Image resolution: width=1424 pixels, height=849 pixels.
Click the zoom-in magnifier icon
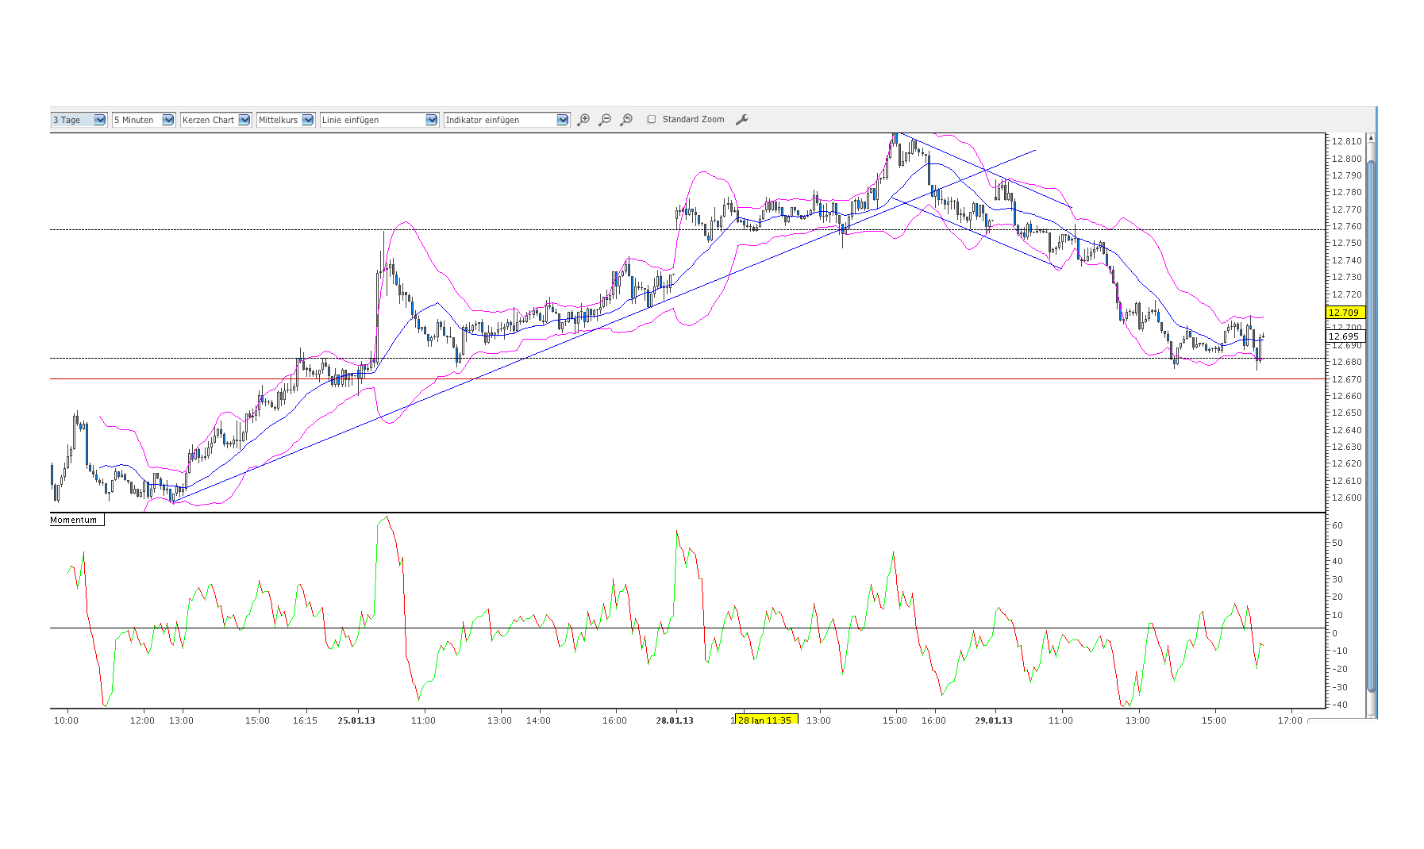click(x=583, y=119)
